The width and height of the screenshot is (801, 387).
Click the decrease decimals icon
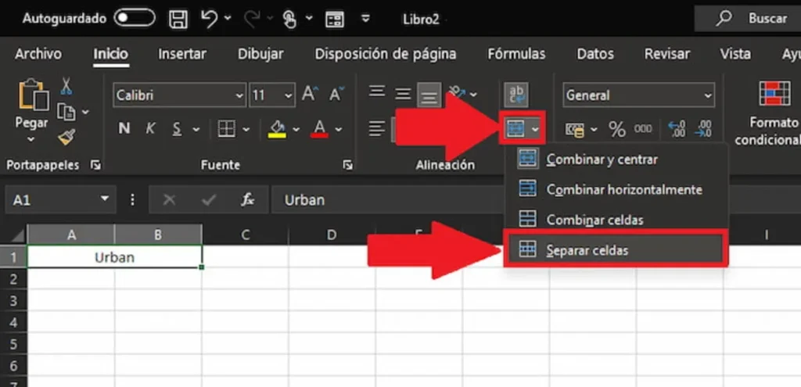[703, 129]
